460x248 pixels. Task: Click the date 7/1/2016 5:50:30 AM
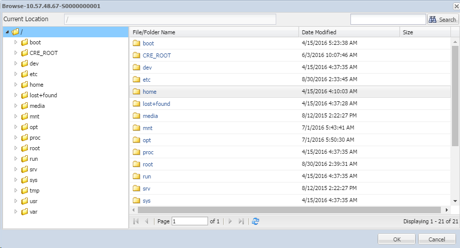click(x=328, y=140)
